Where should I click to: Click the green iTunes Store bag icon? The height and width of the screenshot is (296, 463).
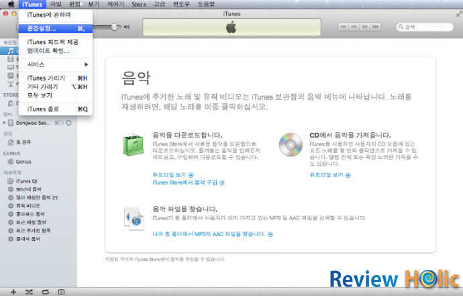134,145
